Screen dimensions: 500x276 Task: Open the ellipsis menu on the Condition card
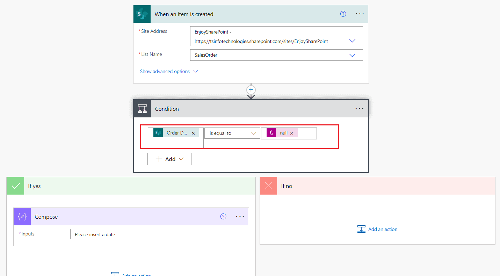(x=359, y=108)
